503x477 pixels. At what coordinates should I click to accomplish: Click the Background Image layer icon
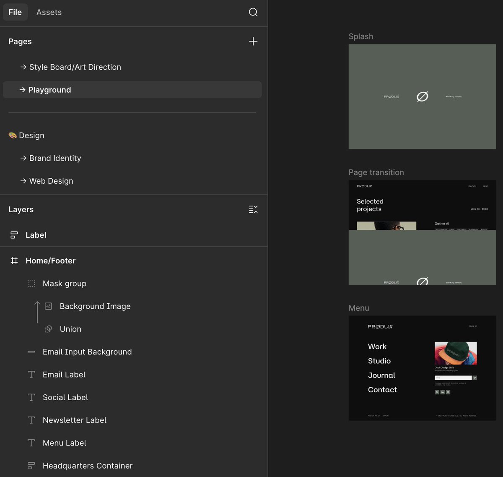click(x=48, y=306)
